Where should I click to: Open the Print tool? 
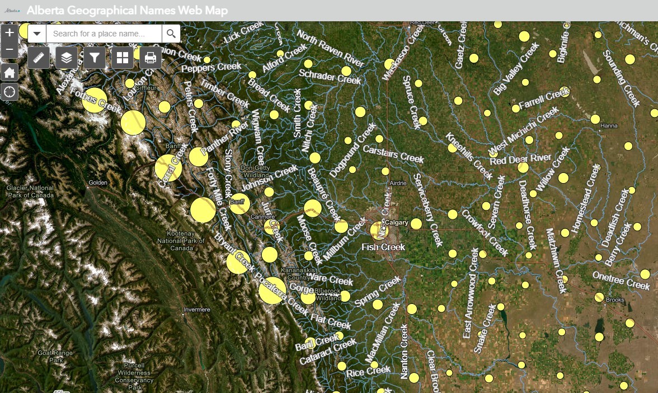[150, 58]
